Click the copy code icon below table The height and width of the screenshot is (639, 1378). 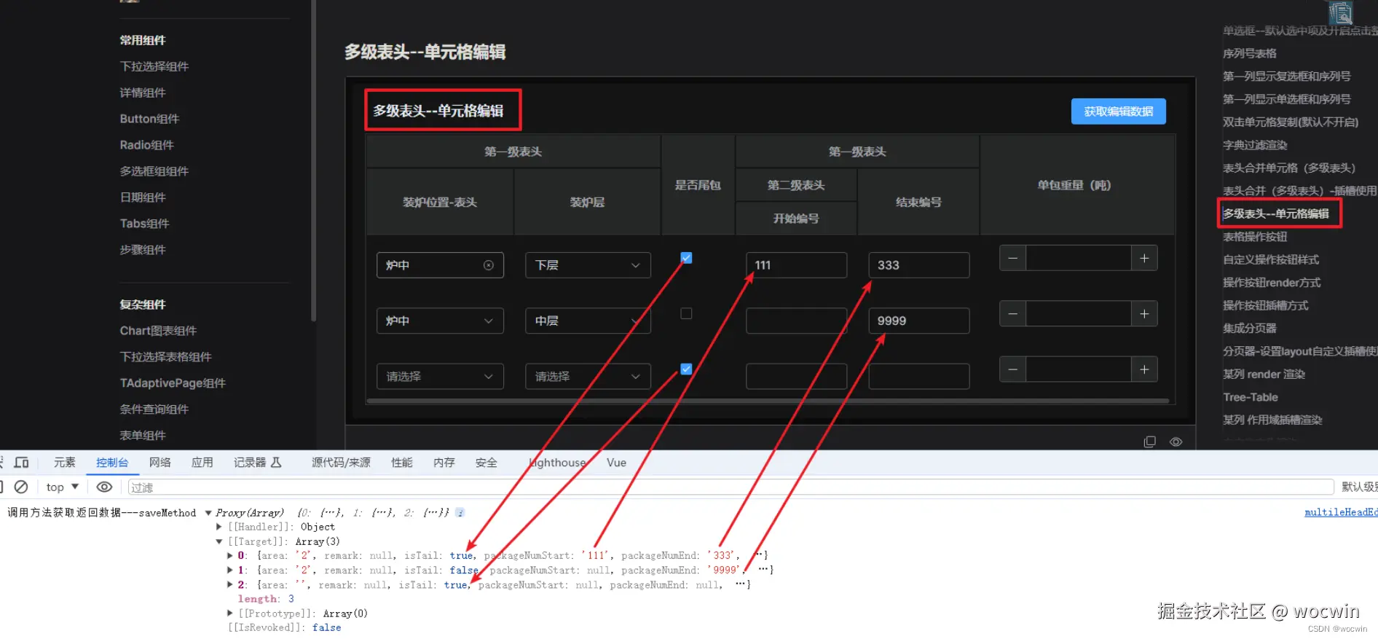(1149, 442)
